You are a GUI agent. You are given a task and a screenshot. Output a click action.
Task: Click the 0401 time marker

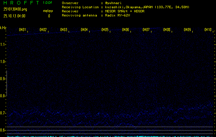[22, 30]
